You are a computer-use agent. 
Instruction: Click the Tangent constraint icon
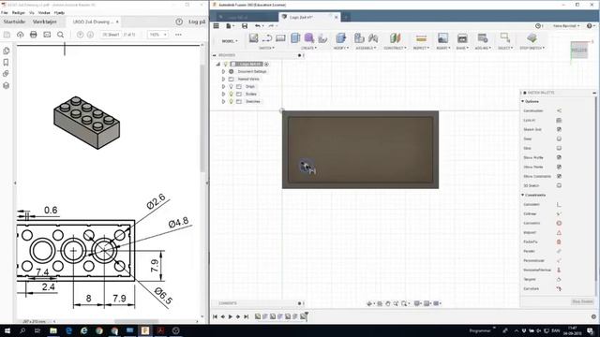(x=559, y=279)
